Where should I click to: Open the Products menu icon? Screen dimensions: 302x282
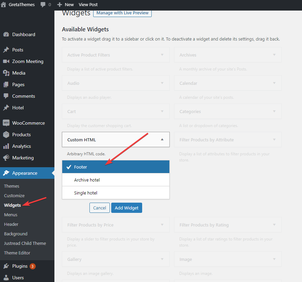click(6, 134)
